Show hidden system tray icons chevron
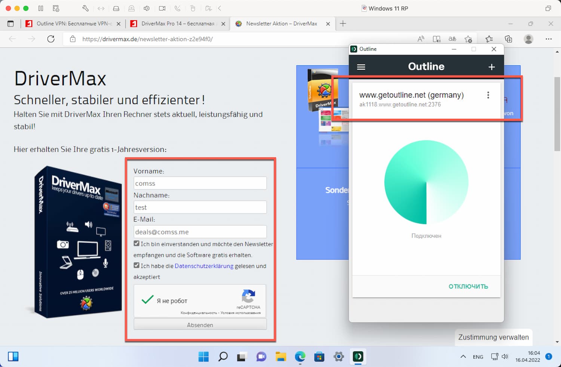 [x=463, y=357]
